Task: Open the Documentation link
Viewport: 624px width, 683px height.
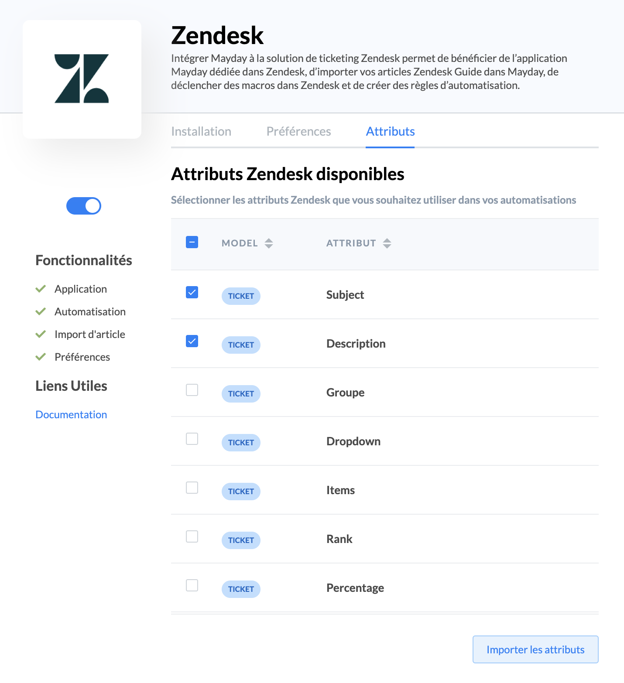Action: pos(71,414)
